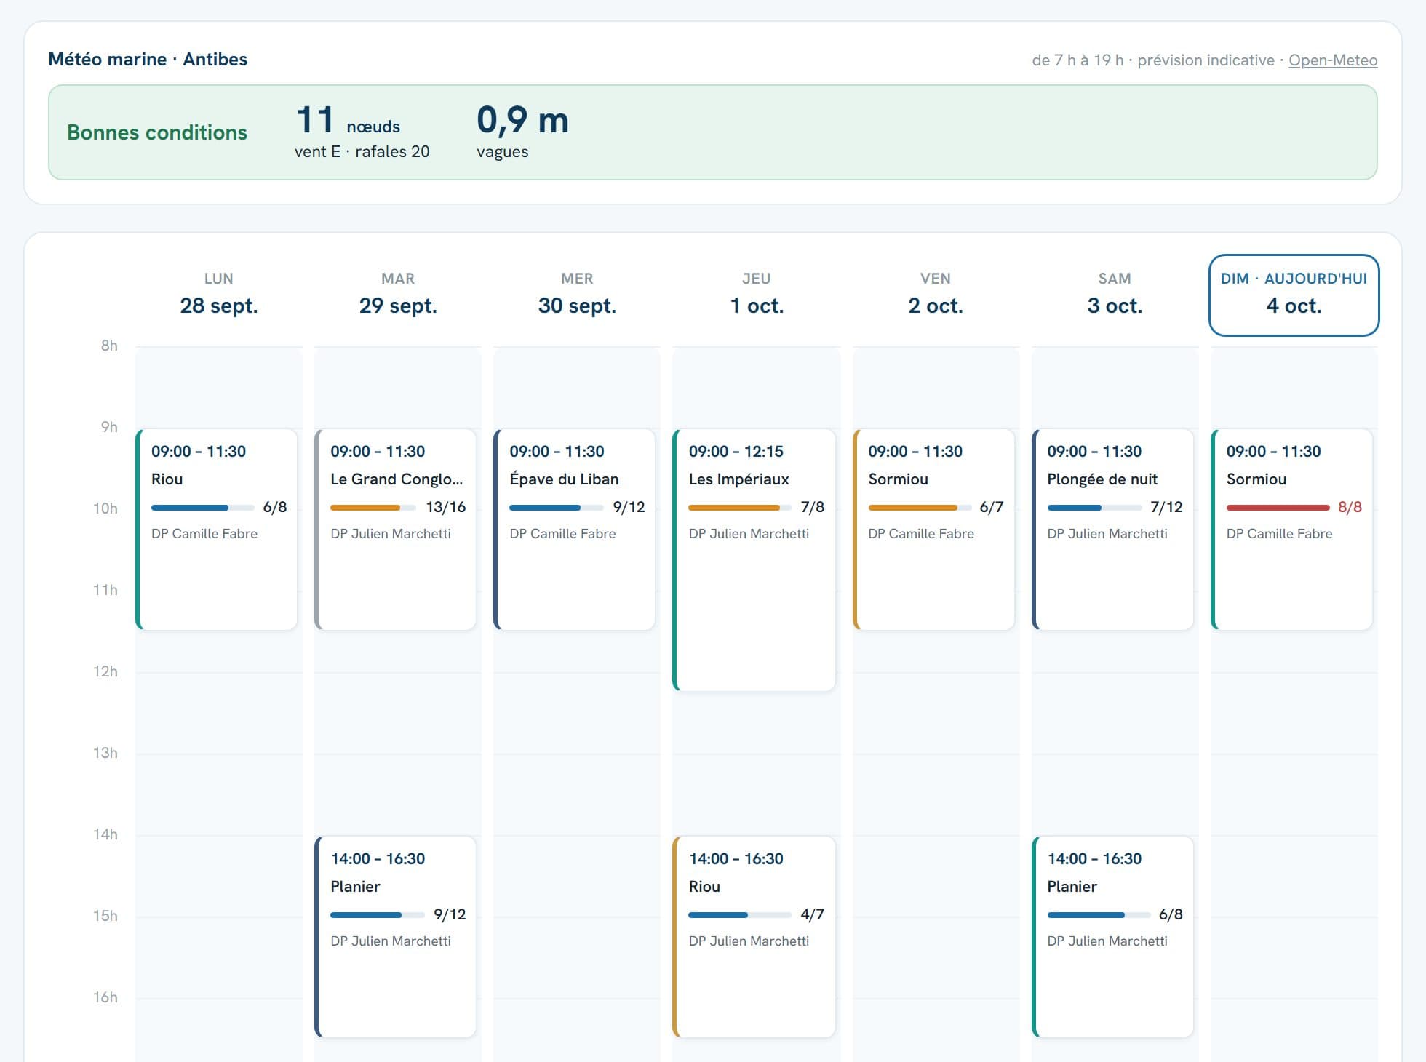Select the Wednesday 30 sept. day header

[x=577, y=295]
